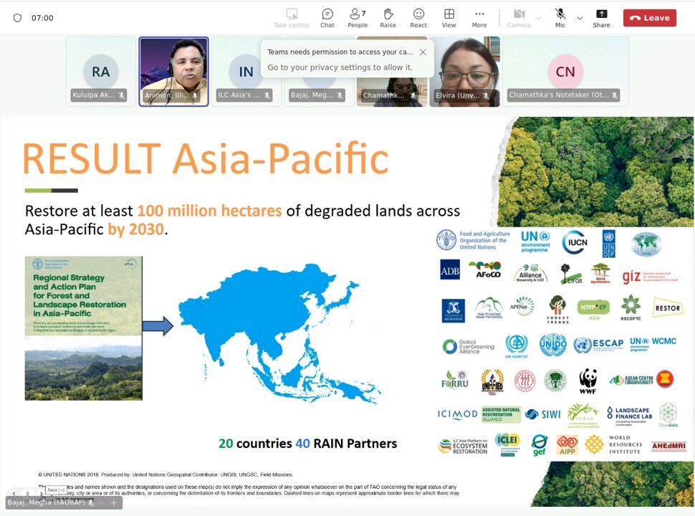
Task: Unmute the Mic
Action: pos(560,18)
